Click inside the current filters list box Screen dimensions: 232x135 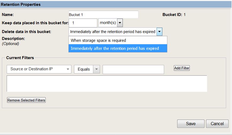pos(107,84)
